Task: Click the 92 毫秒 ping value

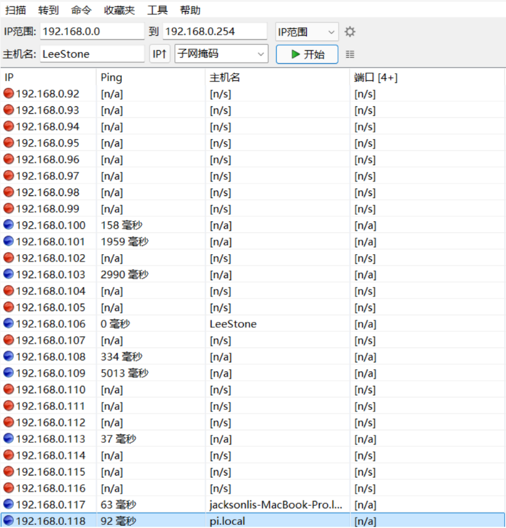Action: pyautogui.click(x=118, y=521)
